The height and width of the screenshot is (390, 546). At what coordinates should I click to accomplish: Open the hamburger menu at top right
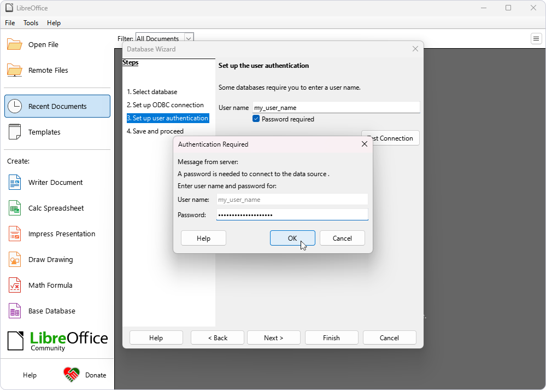coord(536,39)
